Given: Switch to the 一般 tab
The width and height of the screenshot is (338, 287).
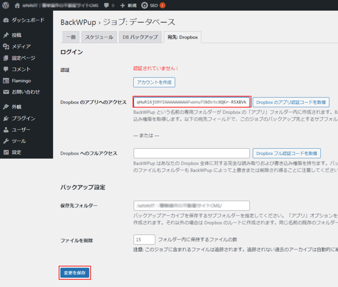Looking at the screenshot, I should coord(71,37).
